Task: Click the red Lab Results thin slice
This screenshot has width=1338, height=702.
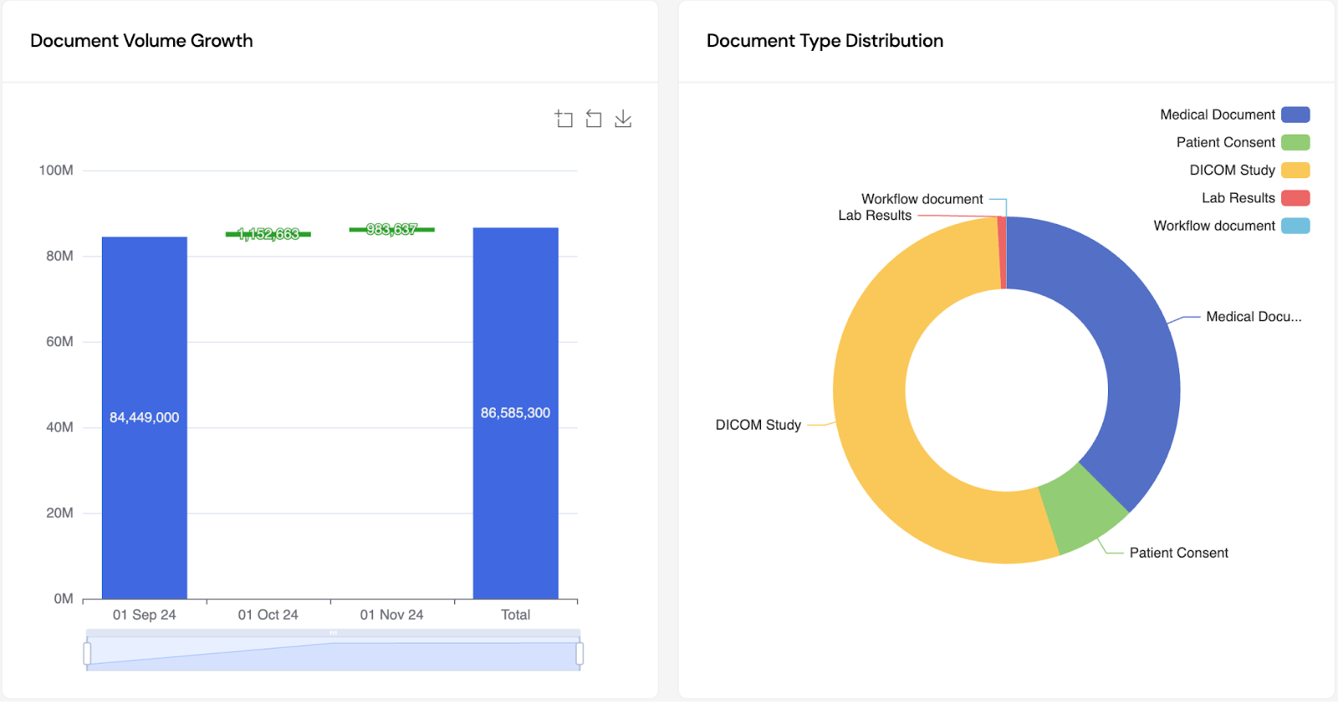Action: point(1002,252)
